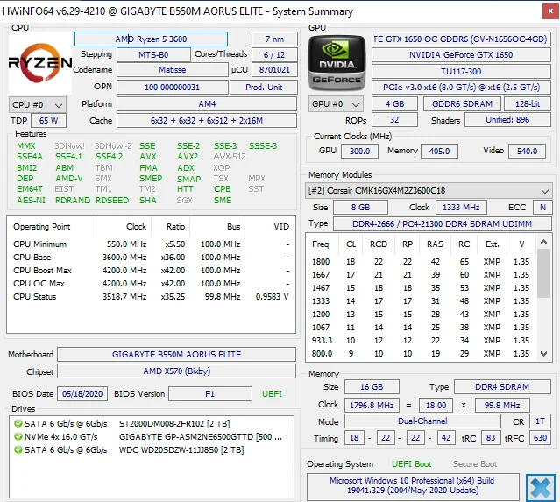Click the 100-000000031 OPN value

tap(172, 87)
